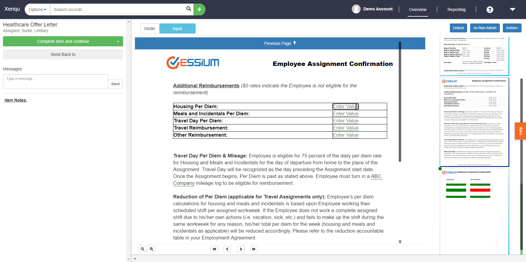
Task: Fill Housing Per Diem value field
Action: click(x=346, y=106)
